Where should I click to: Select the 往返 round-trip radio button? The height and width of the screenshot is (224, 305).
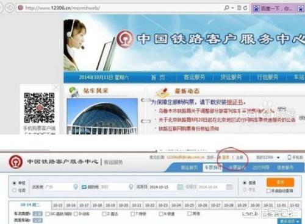[x=15, y=191]
